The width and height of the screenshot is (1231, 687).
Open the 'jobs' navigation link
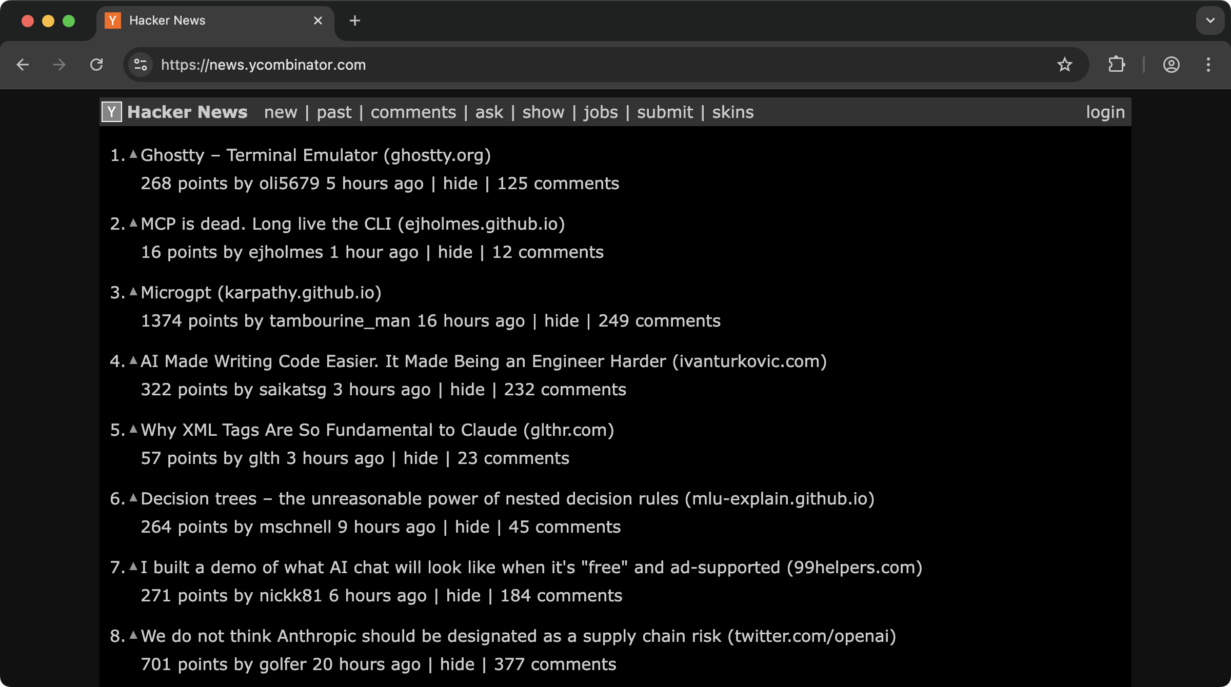pyautogui.click(x=600, y=112)
